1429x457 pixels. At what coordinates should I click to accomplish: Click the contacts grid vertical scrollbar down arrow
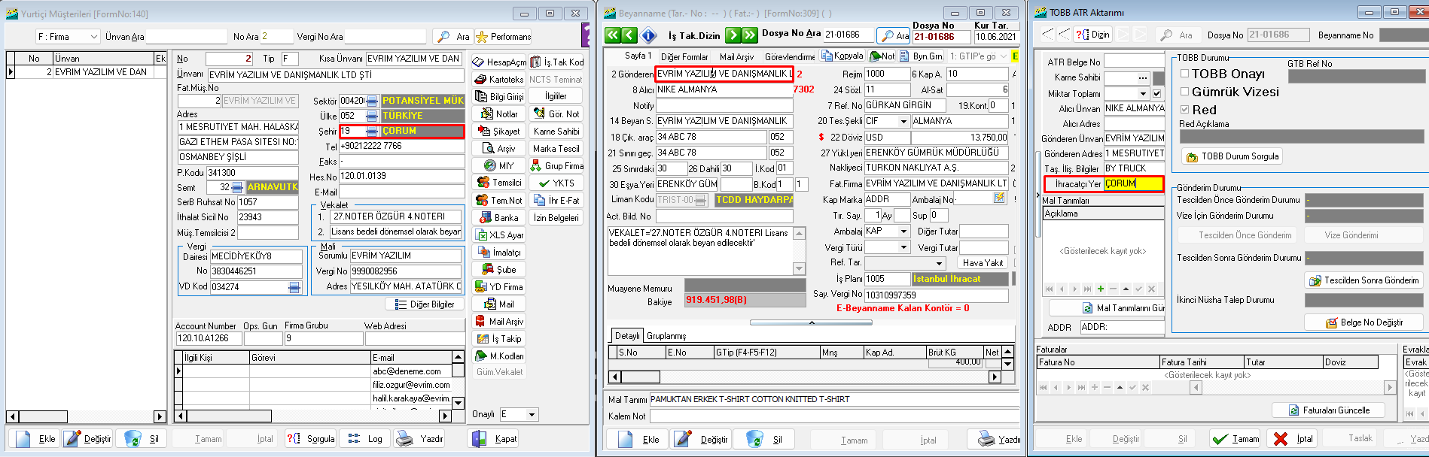click(x=458, y=403)
